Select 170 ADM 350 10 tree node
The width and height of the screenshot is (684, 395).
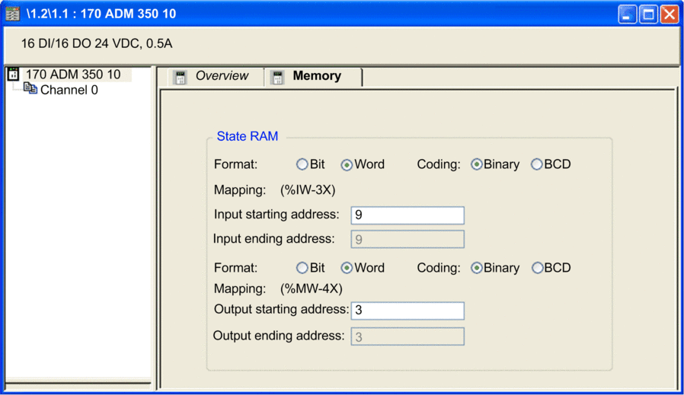pyautogui.click(x=72, y=75)
